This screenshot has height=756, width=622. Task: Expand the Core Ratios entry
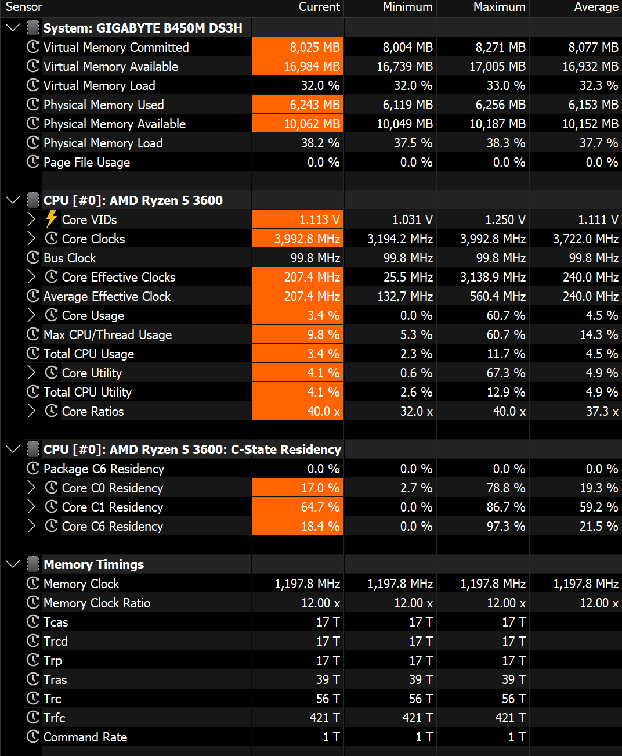coord(31,411)
